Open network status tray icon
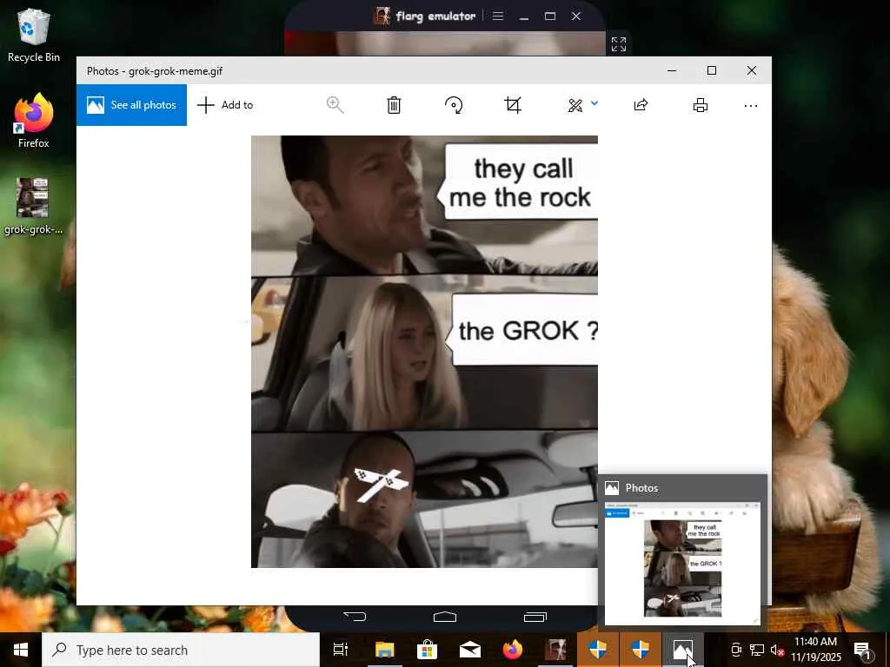Viewport: 890px width, 667px height. click(757, 650)
